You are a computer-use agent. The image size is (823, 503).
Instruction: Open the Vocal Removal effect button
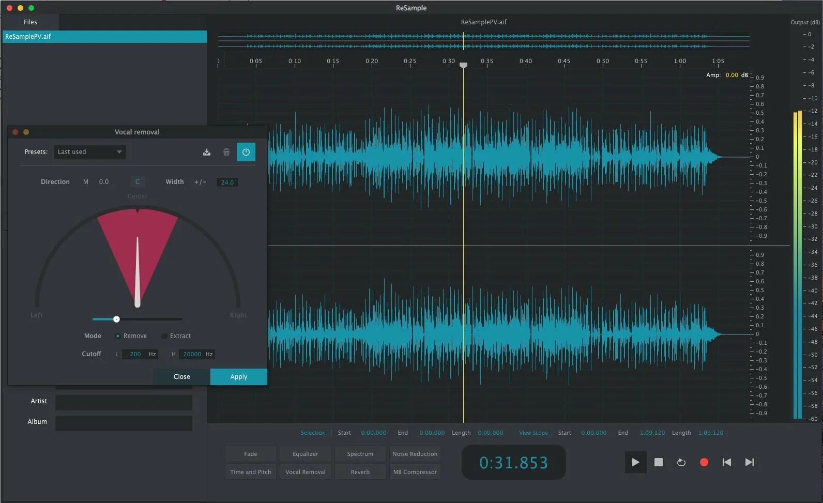pos(306,472)
